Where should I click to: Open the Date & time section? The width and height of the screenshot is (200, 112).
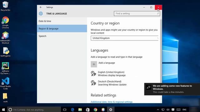click(62, 21)
